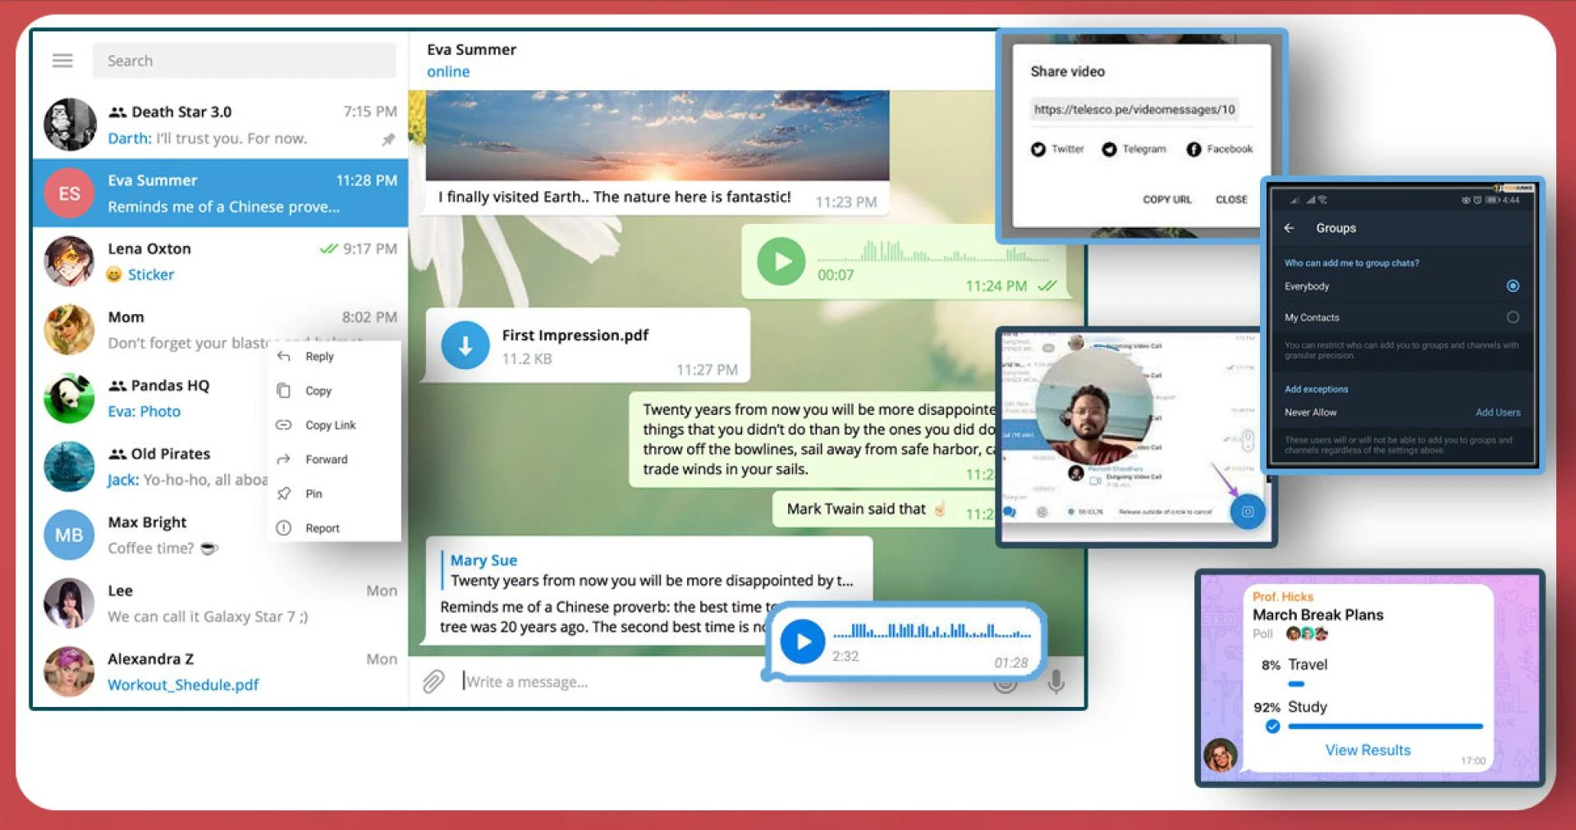Image resolution: width=1576 pixels, height=830 pixels.
Task: Click the Write a message field
Action: (612, 682)
